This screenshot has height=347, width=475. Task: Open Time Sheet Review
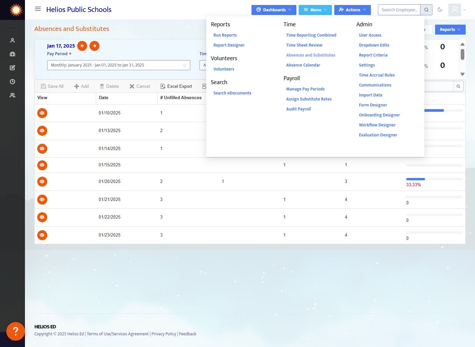coord(304,45)
